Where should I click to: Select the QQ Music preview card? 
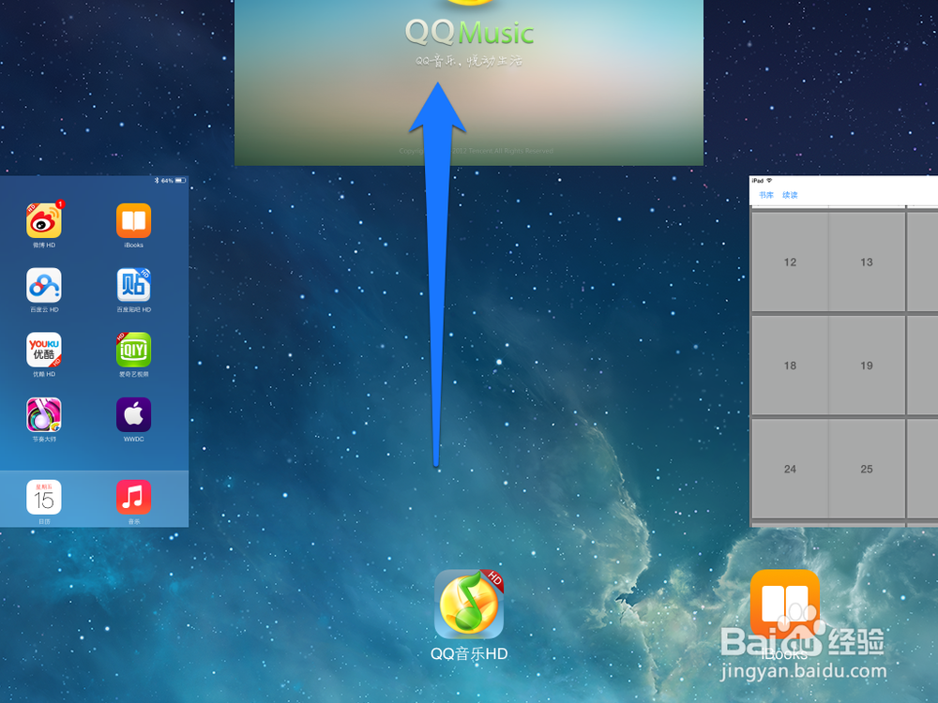tap(469, 82)
